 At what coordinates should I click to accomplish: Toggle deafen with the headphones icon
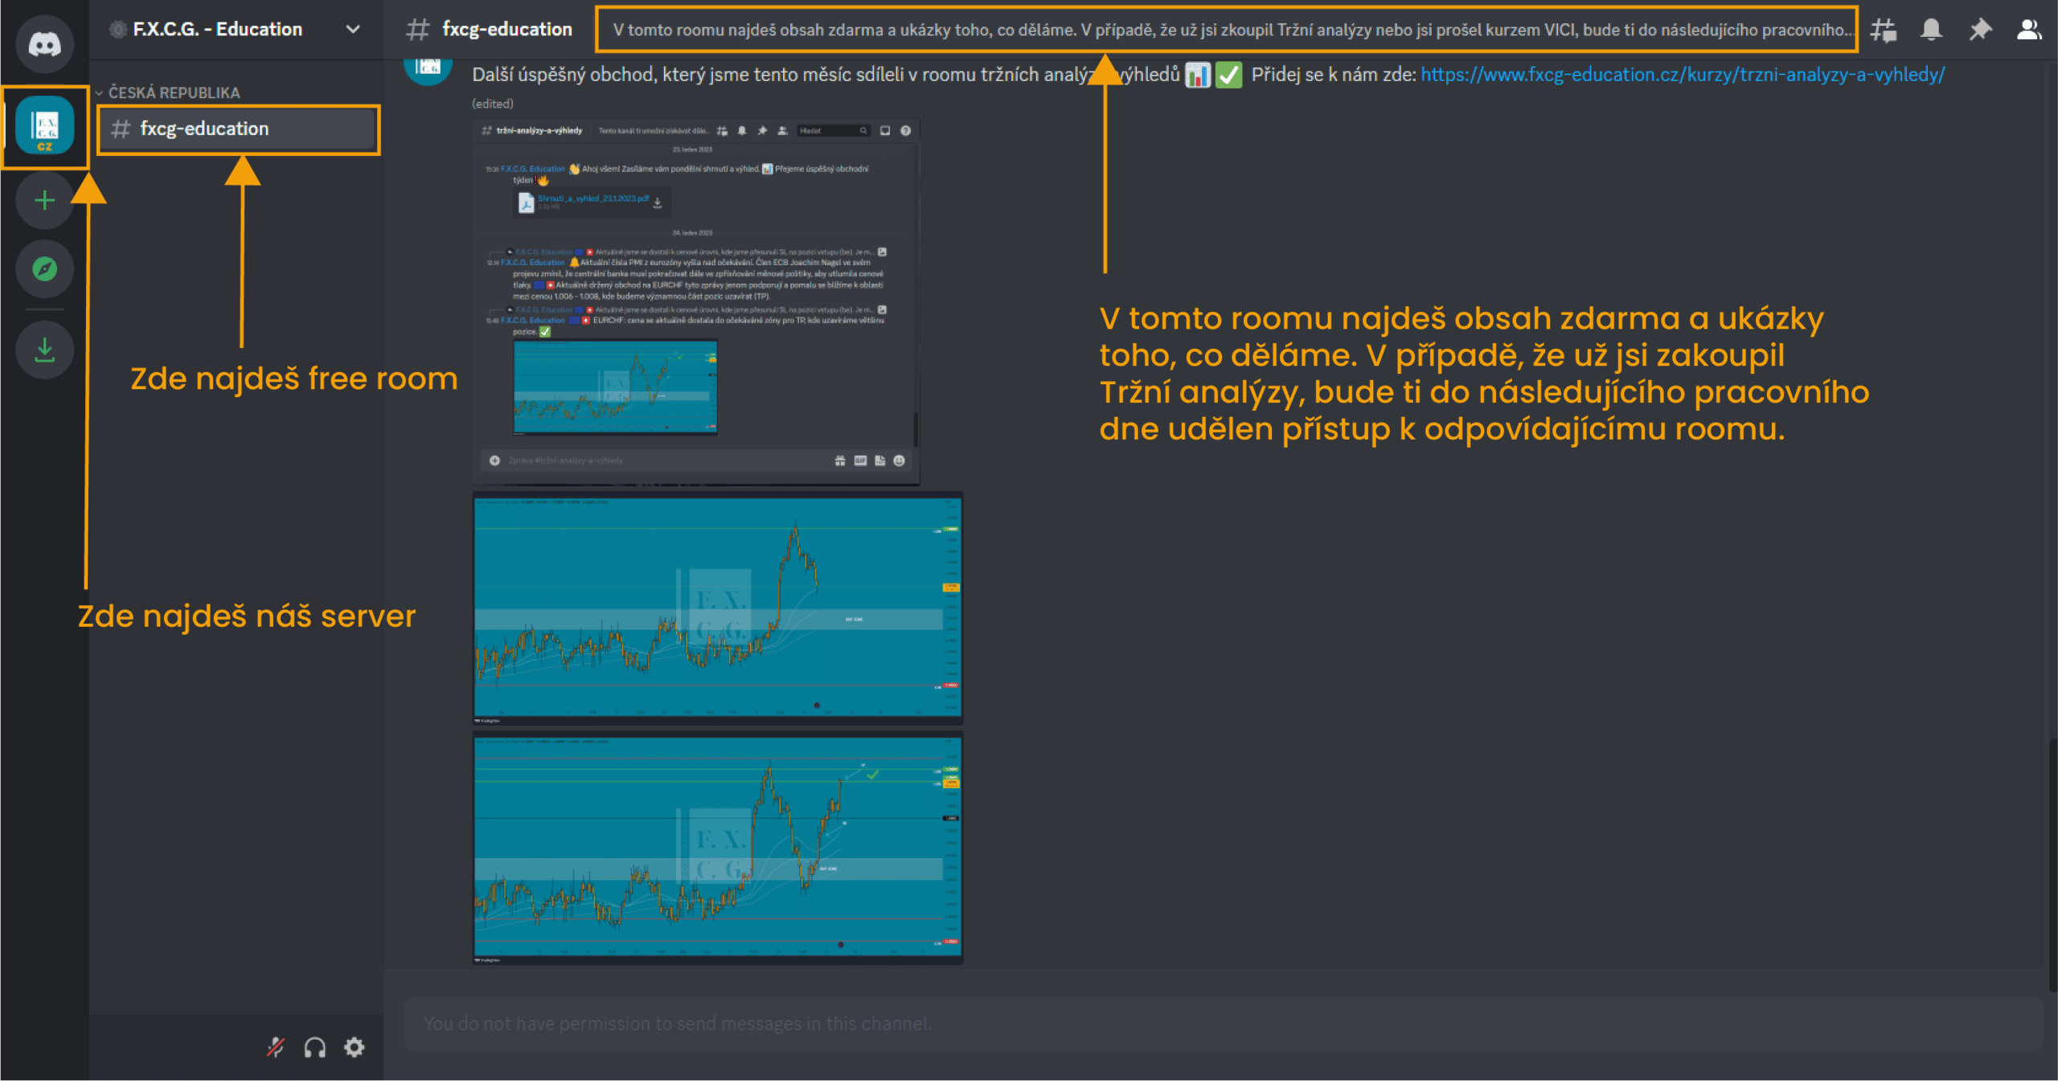coord(315,1047)
